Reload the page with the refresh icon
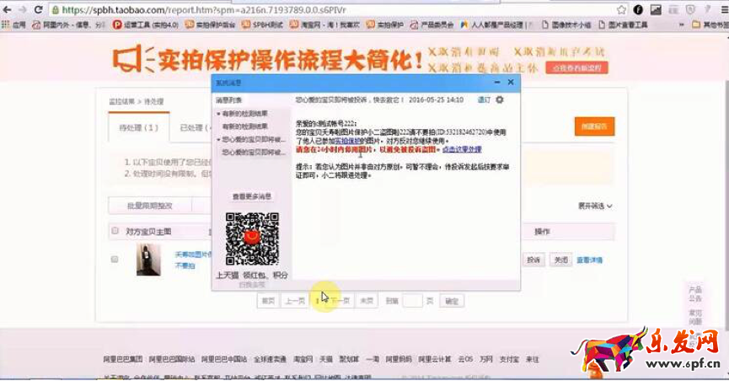The height and width of the screenshot is (381, 729). (x=38, y=9)
